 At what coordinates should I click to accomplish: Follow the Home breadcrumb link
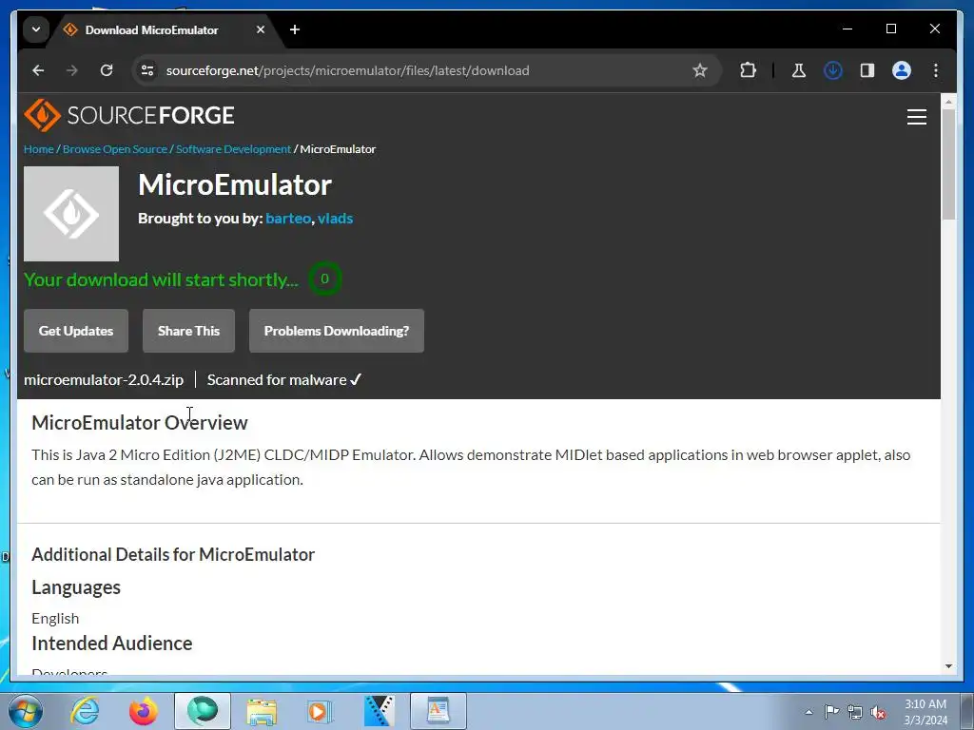[38, 149]
